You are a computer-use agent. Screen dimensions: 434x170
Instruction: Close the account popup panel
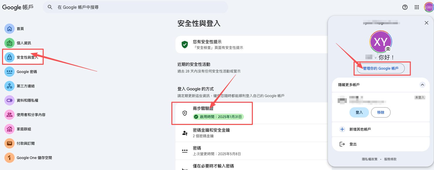[x=427, y=23]
